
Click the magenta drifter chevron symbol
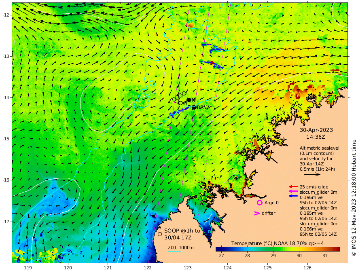click(x=257, y=213)
